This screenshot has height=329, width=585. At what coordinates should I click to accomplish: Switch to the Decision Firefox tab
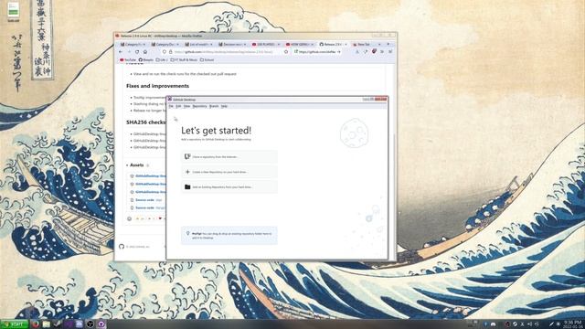pyautogui.click(x=232, y=44)
